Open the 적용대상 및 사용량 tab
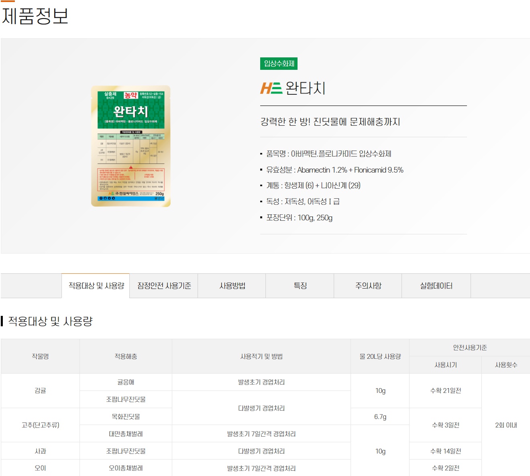The image size is (530, 476). click(x=96, y=286)
